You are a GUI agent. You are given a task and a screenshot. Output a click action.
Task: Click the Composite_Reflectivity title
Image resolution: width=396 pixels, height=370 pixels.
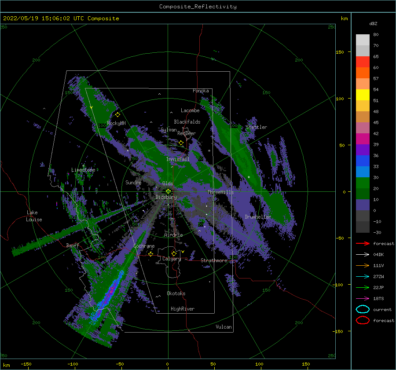point(198,7)
